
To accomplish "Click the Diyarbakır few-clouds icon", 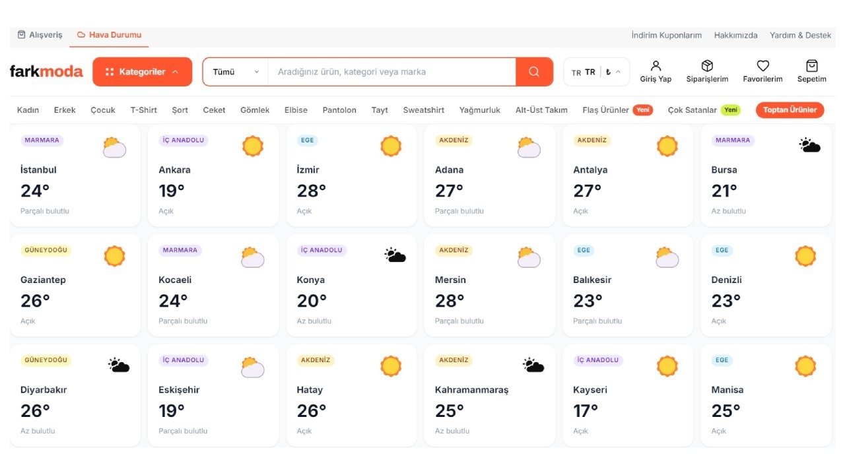I will pos(119,365).
